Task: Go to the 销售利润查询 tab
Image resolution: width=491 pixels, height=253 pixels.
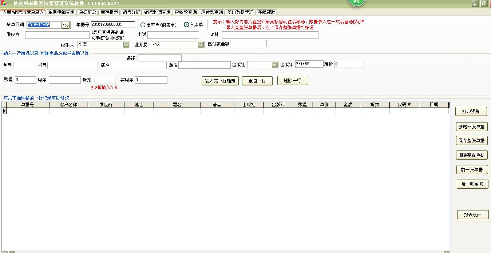Action: pos(157,12)
